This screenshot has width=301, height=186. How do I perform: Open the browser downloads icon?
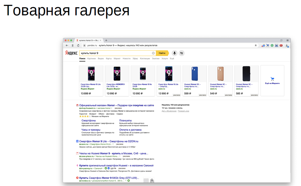287,46
